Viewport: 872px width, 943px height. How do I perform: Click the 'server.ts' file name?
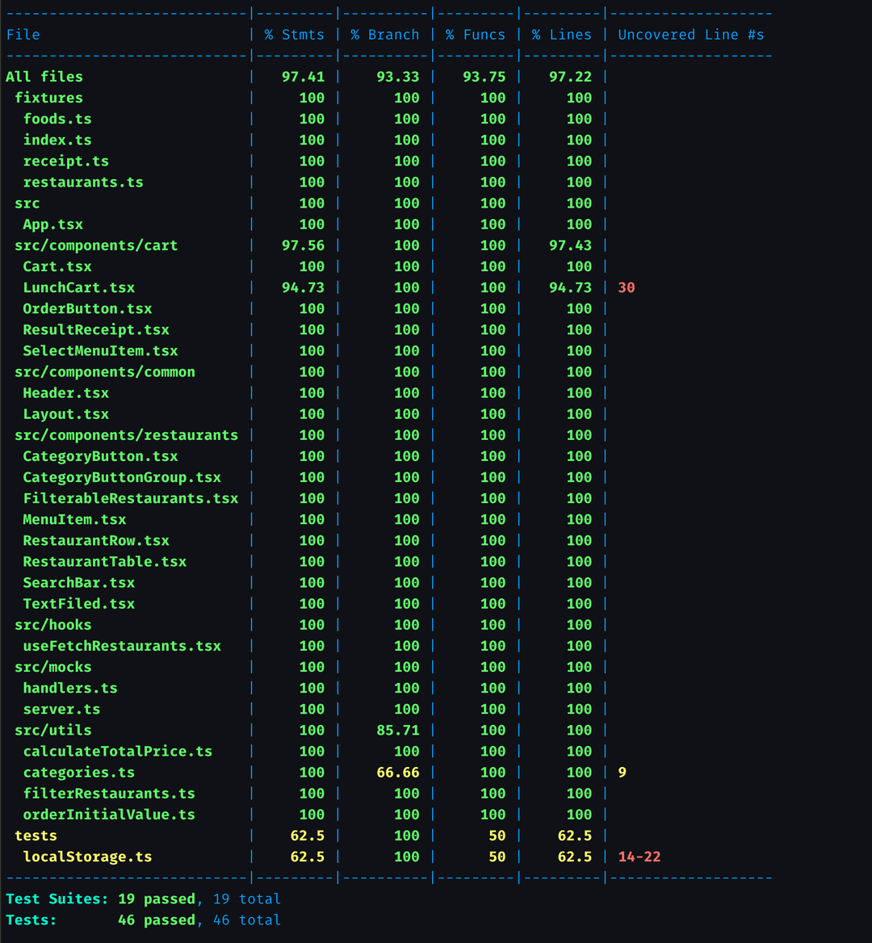click(62, 709)
